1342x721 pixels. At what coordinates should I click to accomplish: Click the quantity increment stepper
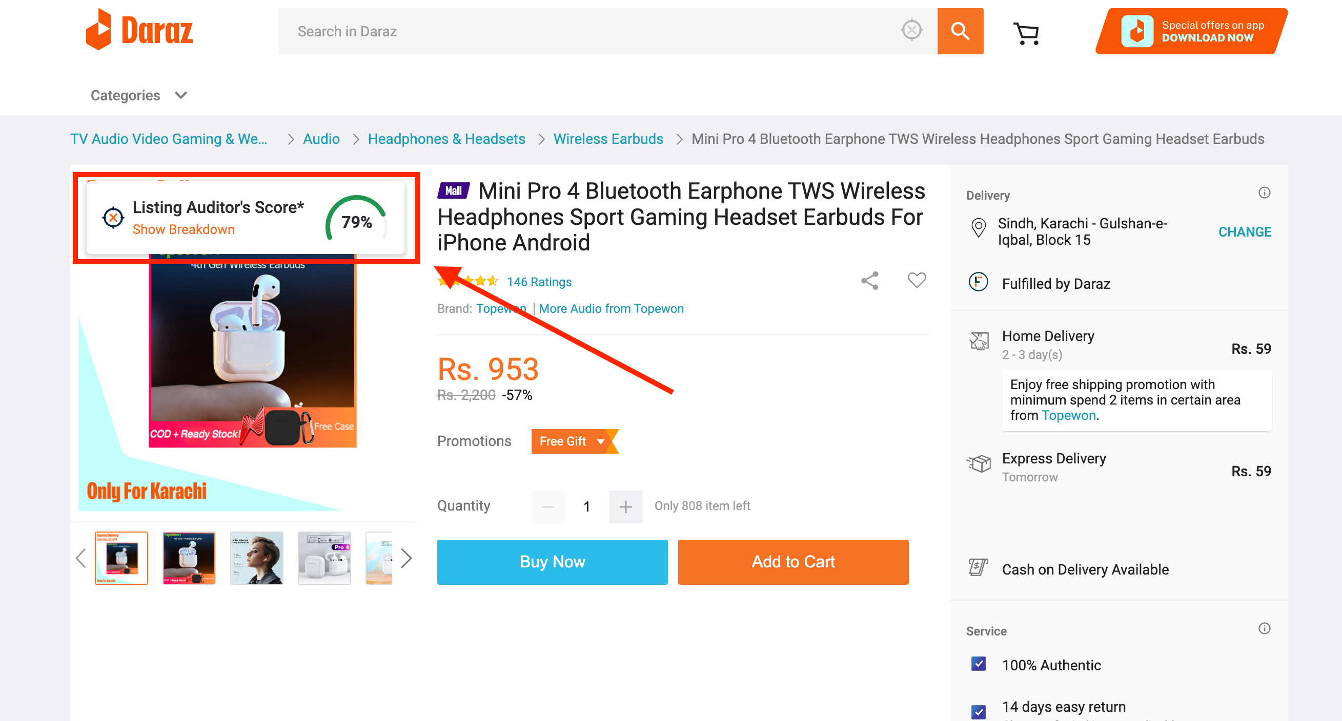click(625, 505)
